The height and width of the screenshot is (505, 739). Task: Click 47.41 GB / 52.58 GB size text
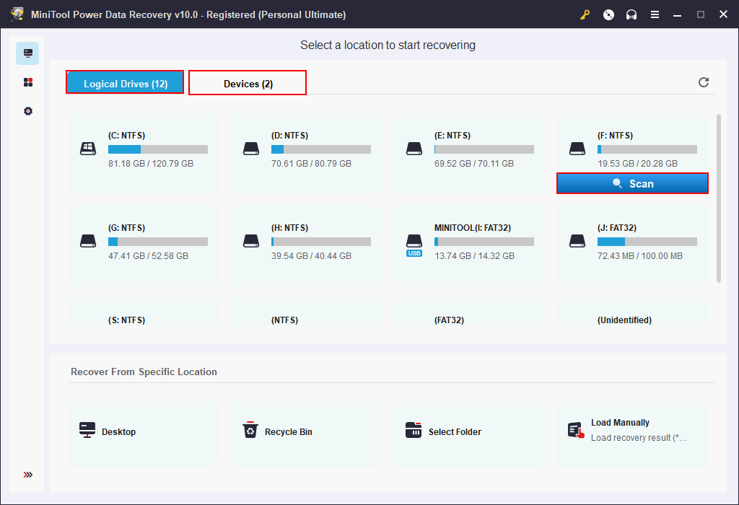[x=148, y=256]
